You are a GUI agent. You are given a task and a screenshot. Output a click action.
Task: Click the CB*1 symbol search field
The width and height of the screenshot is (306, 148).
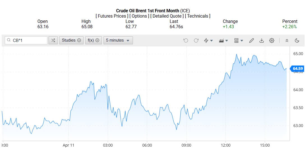[29, 40]
